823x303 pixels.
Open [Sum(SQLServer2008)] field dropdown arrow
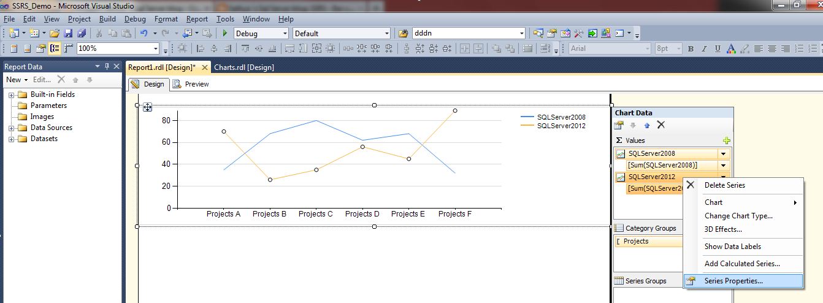coord(724,165)
